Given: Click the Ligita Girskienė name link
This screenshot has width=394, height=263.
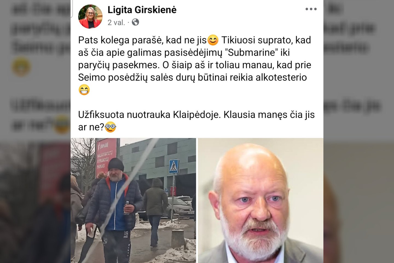Looking at the screenshot, I should (142, 10).
